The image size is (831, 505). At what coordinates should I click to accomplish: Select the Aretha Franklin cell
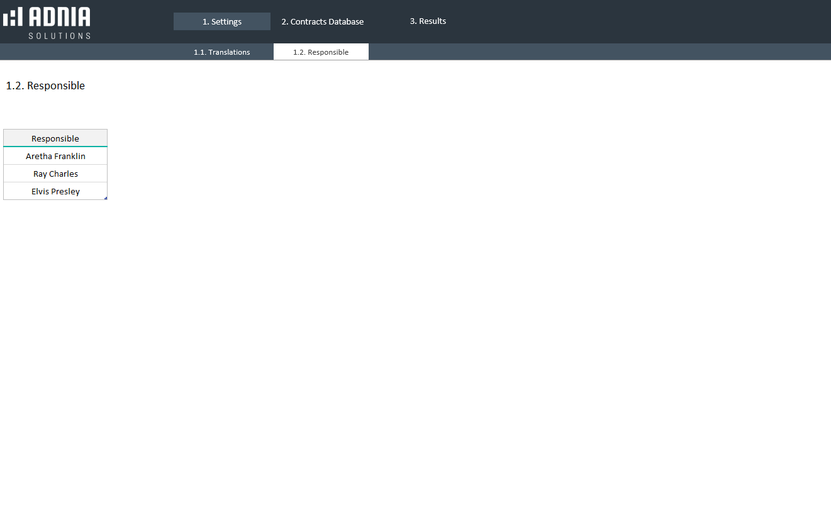(55, 156)
